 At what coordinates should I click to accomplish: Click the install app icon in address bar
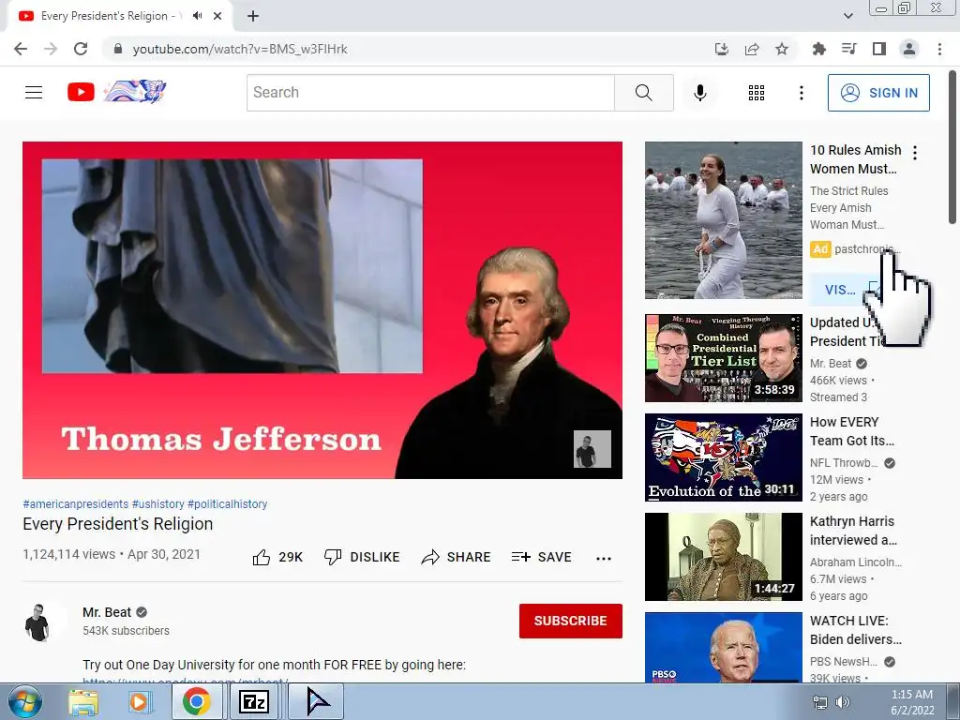click(x=722, y=49)
